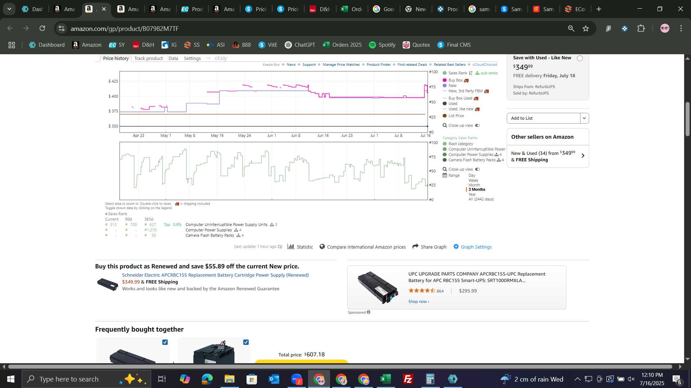Toggle the price chart Close-up view switch

click(x=478, y=125)
